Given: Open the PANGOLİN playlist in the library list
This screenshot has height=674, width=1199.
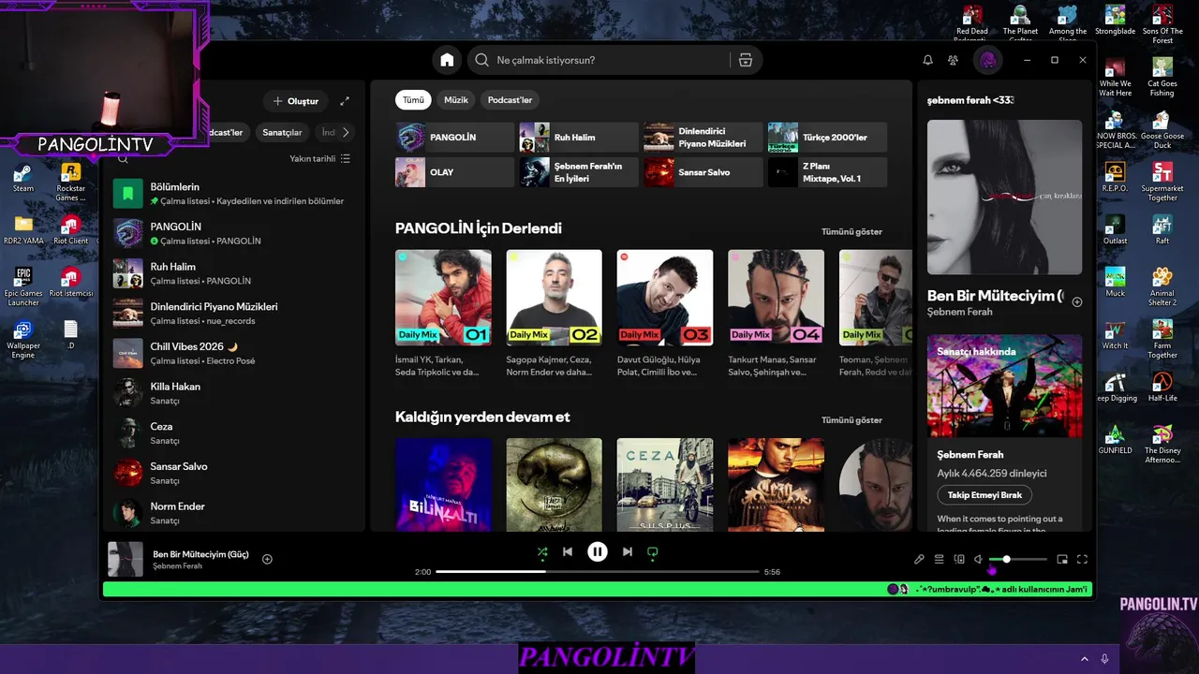Looking at the screenshot, I should pyautogui.click(x=232, y=233).
